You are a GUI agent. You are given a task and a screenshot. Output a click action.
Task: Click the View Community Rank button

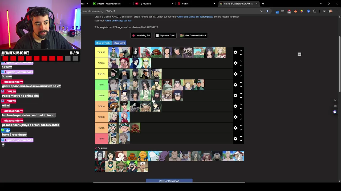[193, 36]
